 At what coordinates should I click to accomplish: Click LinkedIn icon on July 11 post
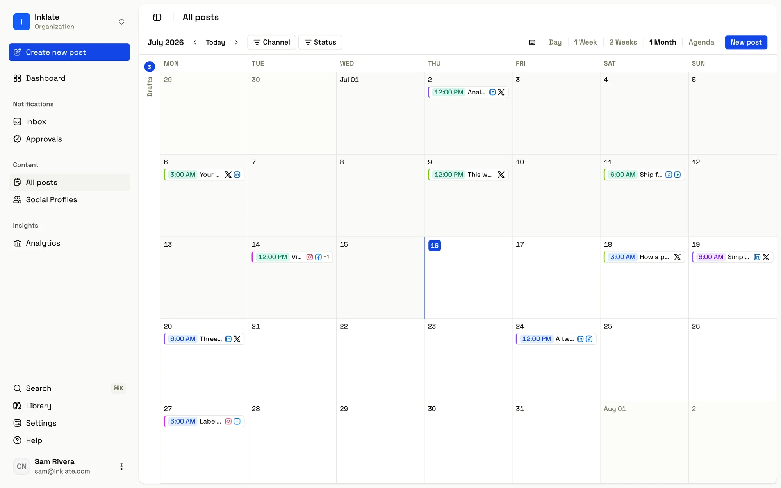point(677,175)
